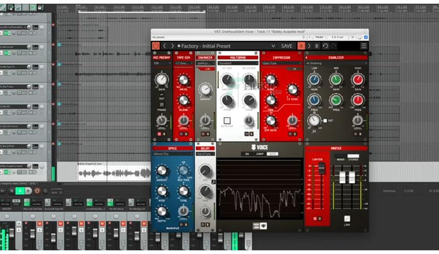439x254 pixels.
Task: Open the Equalizer shelving type dropdown
Action: (336, 63)
